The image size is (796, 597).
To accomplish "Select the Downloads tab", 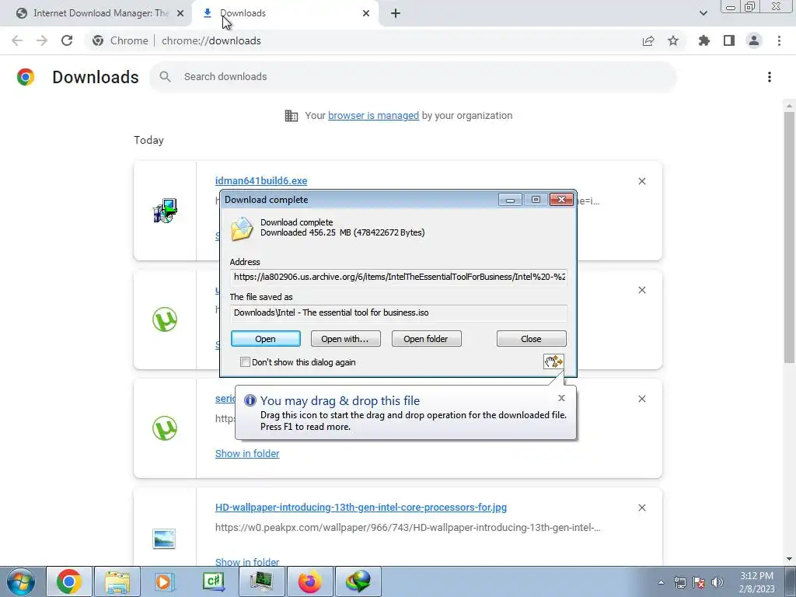I will (285, 13).
